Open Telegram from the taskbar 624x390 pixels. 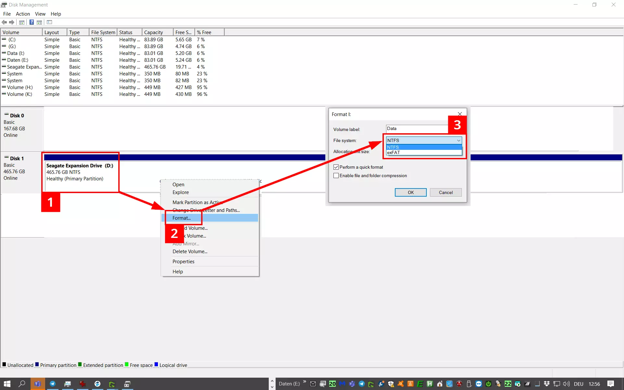click(53, 384)
